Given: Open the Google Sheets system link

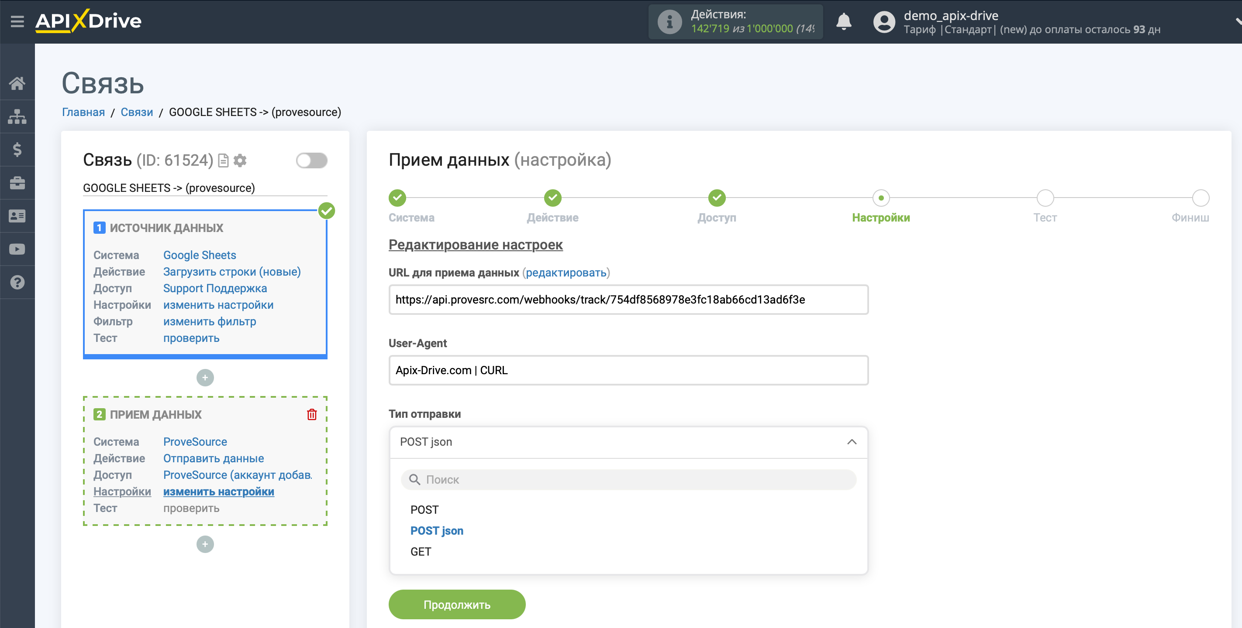Looking at the screenshot, I should [200, 255].
